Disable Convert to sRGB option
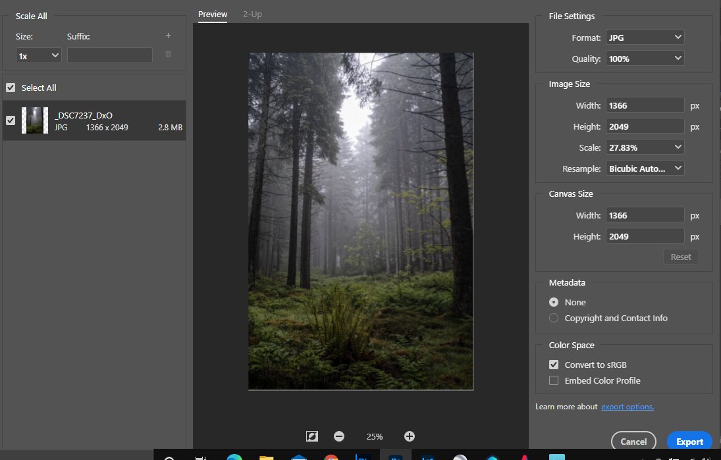This screenshot has width=721, height=460. click(554, 365)
